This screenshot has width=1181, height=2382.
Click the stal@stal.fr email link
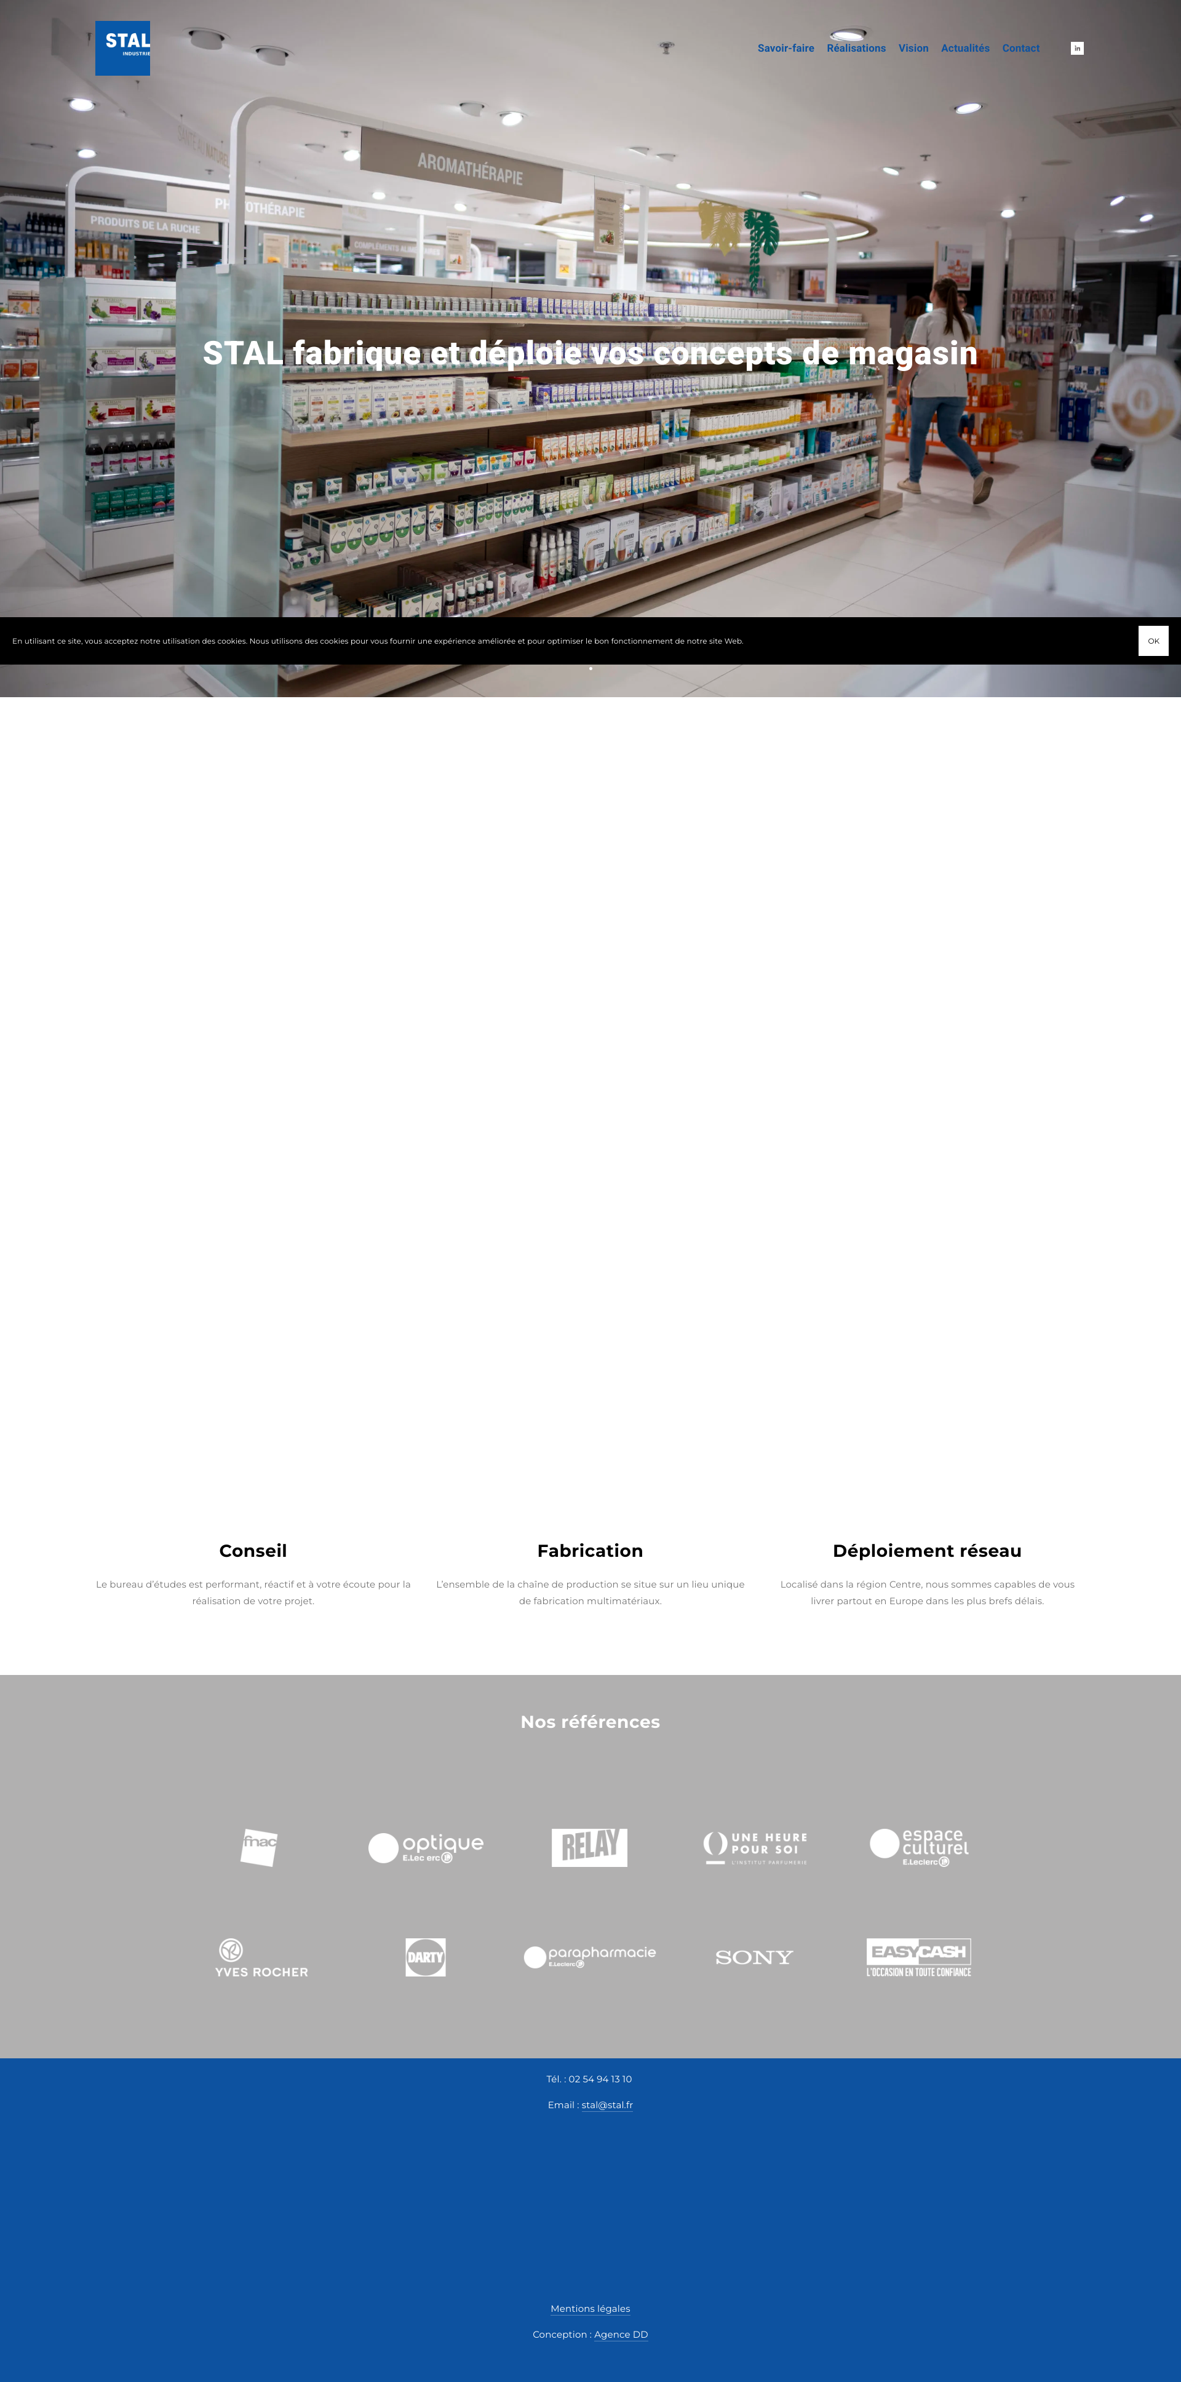(607, 2104)
